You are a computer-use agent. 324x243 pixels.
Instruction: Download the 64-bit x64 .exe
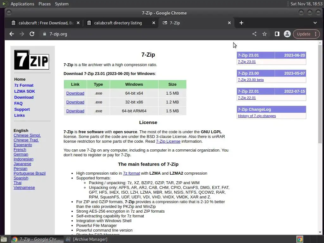point(75,93)
